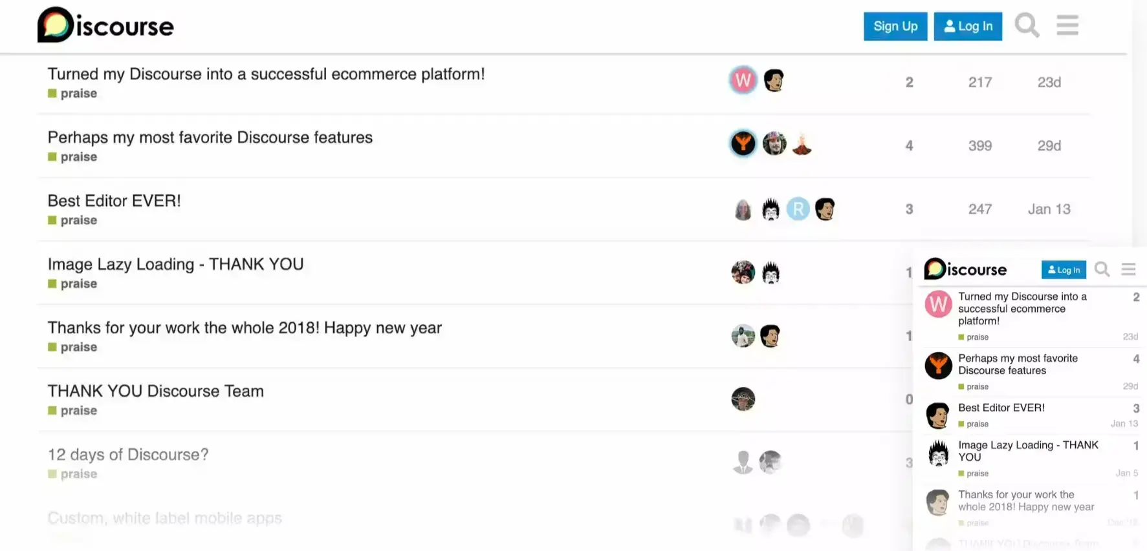The height and width of the screenshot is (551, 1147).
Task: Click the green praise category swatch under 'Best Editor EVER!'
Action: tap(52, 220)
